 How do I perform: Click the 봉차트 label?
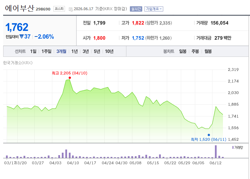click(x=169, y=51)
